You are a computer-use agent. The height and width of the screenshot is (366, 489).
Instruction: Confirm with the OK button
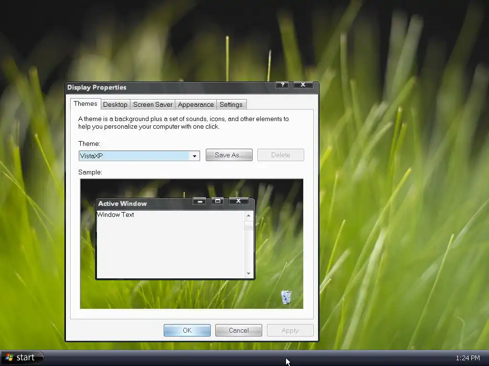[187, 330]
